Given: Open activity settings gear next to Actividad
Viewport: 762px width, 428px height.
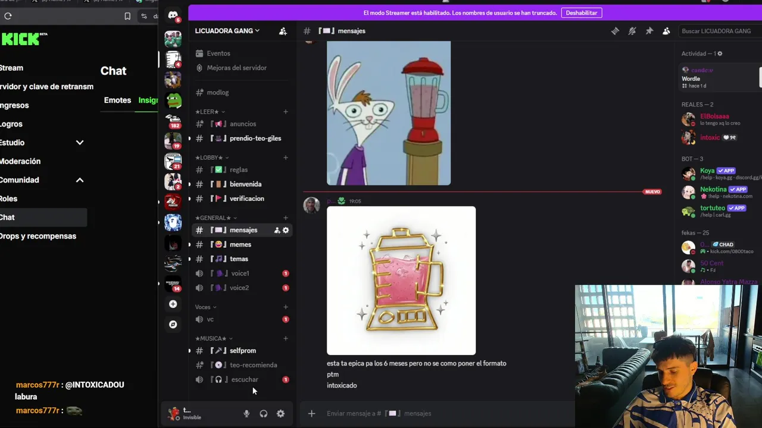Looking at the screenshot, I should coord(720,53).
